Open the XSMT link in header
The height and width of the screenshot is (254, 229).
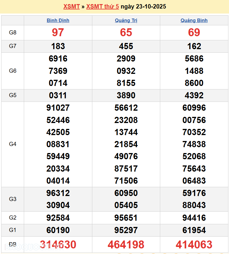click(x=71, y=6)
